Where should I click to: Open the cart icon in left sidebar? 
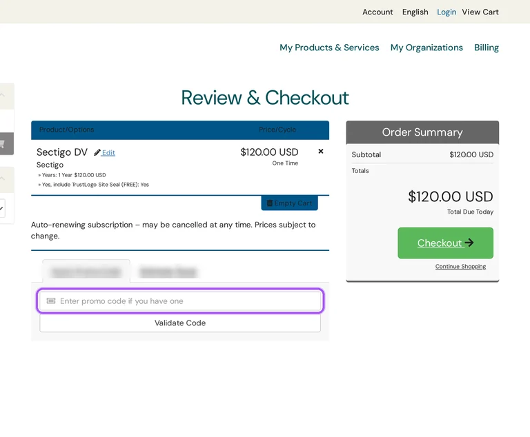point(2,144)
